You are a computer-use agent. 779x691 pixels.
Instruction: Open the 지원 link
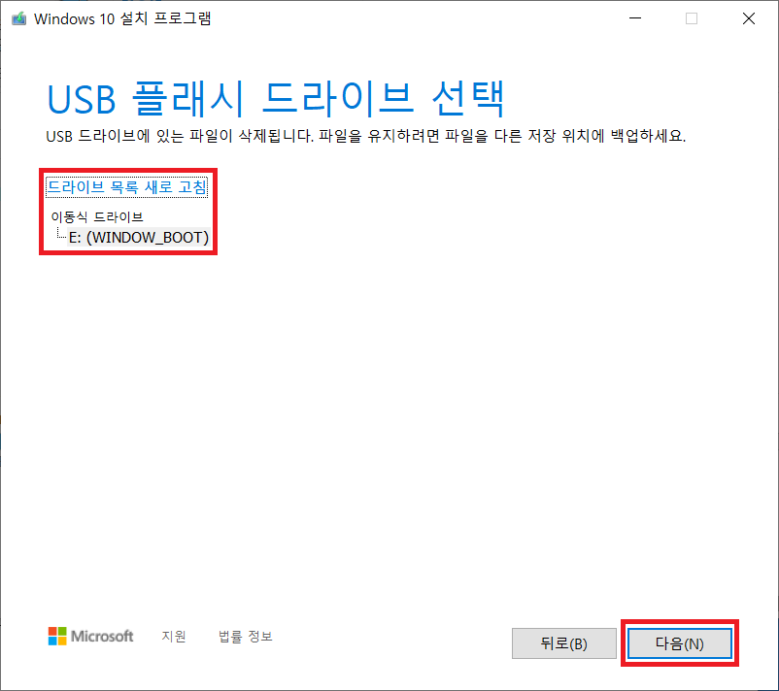click(174, 636)
